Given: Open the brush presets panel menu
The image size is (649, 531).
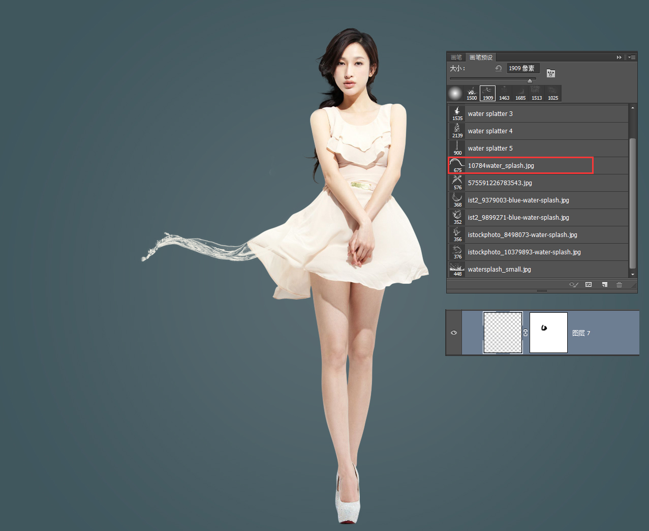Looking at the screenshot, I should (x=632, y=57).
